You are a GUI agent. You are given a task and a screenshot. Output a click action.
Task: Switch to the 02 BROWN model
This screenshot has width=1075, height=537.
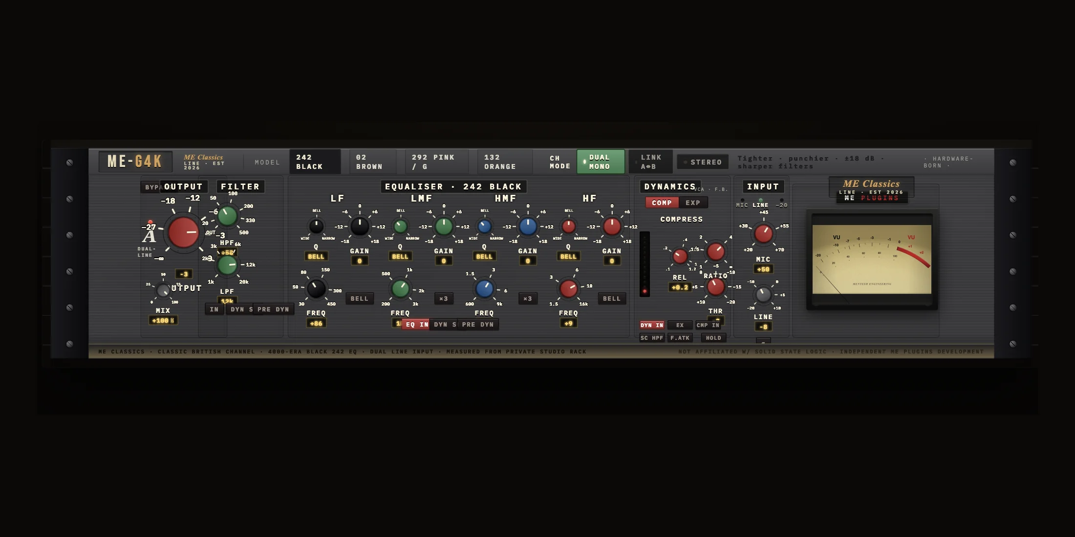pos(372,162)
